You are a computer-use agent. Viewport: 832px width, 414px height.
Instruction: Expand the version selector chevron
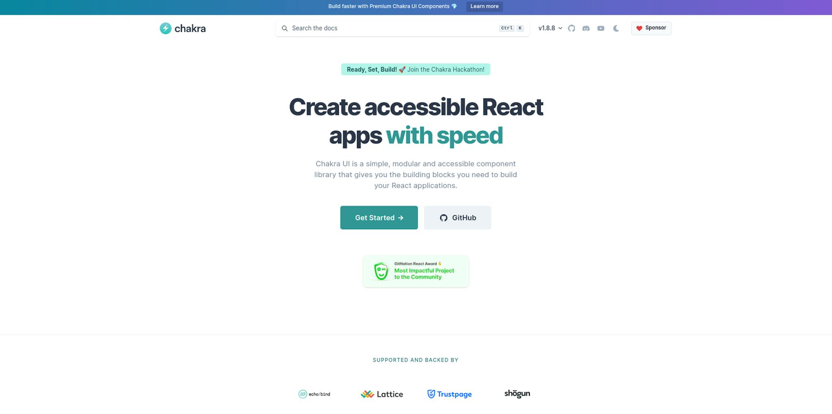click(x=560, y=28)
